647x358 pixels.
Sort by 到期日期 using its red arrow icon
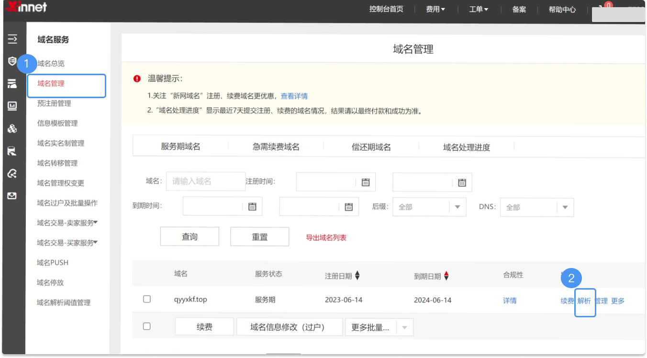pyautogui.click(x=446, y=276)
